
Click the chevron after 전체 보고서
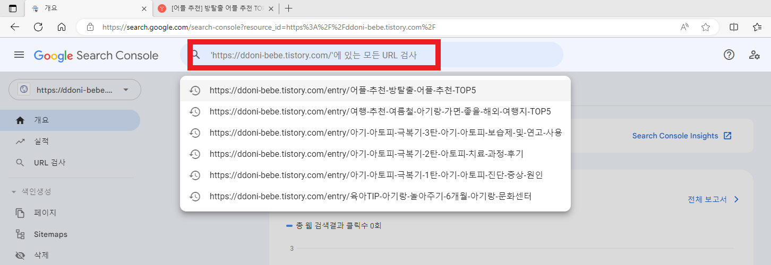[736, 199]
